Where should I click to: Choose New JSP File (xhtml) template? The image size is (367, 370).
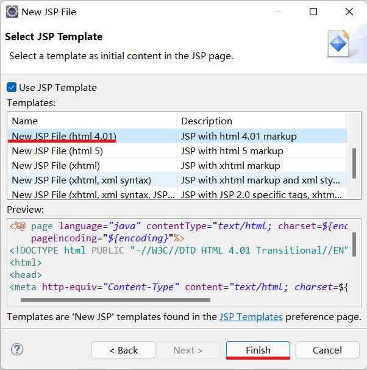pos(55,165)
